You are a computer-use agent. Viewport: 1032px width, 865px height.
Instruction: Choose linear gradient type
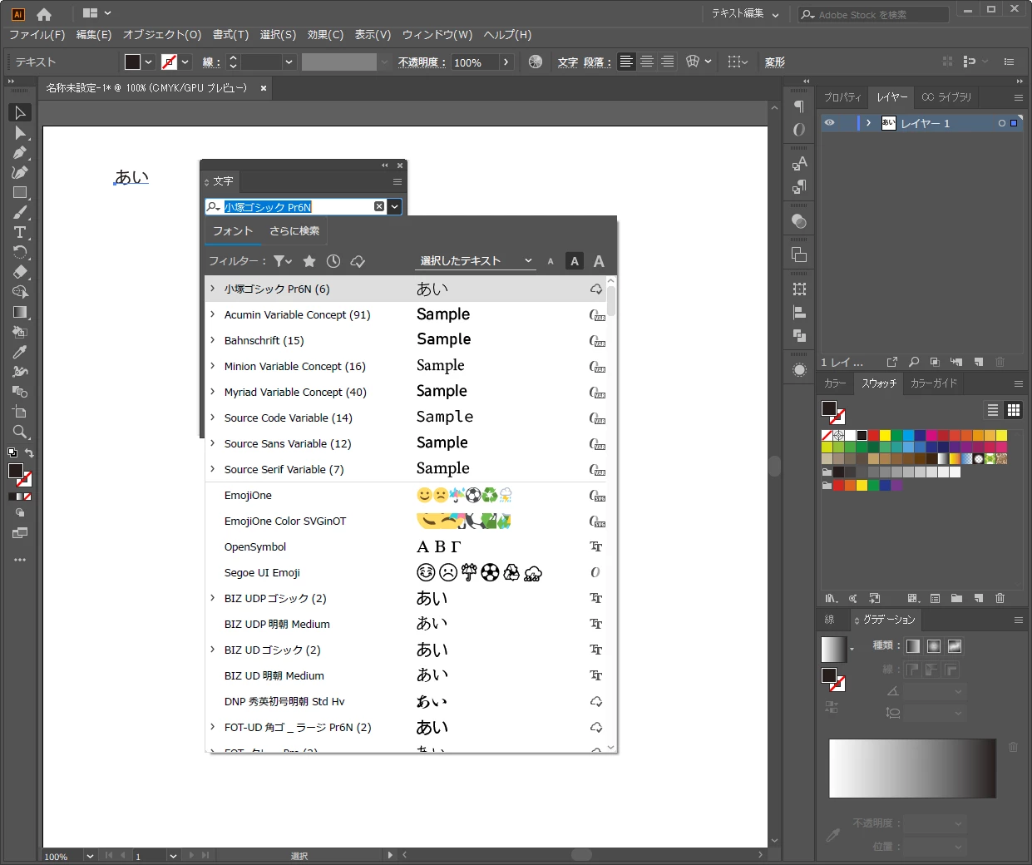click(913, 646)
